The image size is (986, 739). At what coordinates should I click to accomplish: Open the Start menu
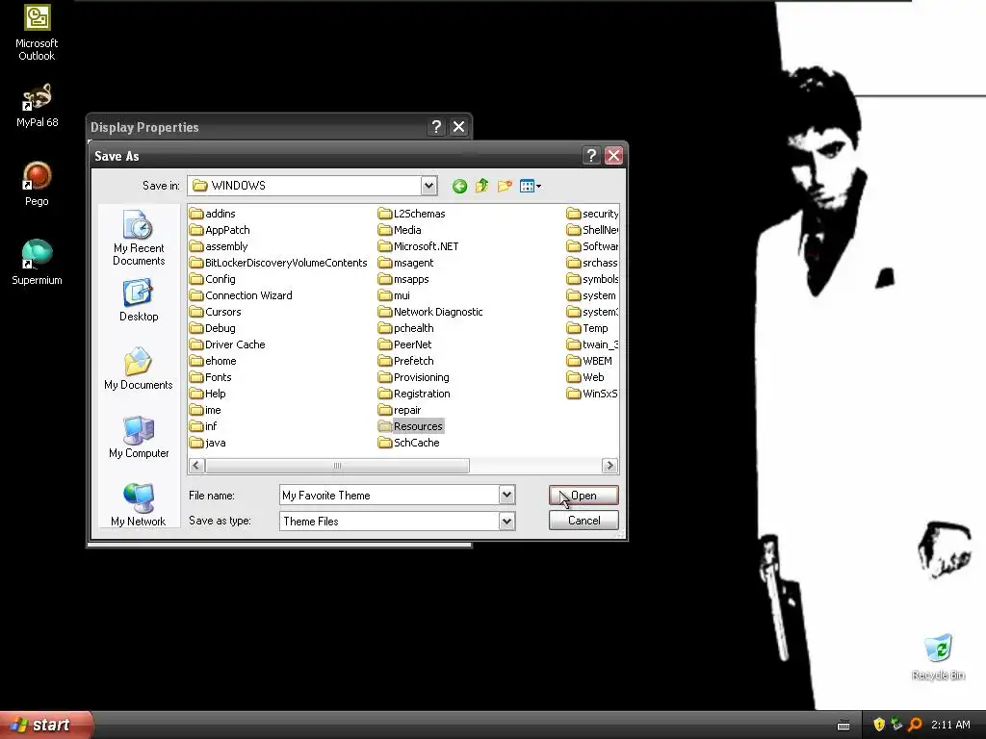tap(46, 725)
